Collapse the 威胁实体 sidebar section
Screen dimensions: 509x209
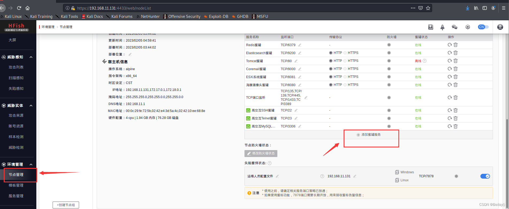pos(31,106)
